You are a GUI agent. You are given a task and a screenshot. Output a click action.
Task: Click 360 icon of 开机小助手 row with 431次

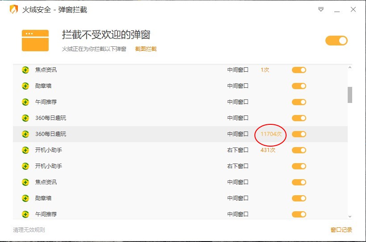pyautogui.click(x=25, y=150)
